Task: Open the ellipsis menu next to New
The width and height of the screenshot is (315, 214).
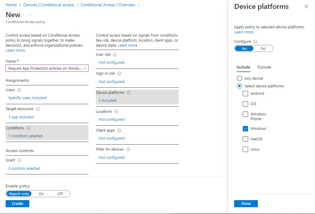Action: point(30,15)
